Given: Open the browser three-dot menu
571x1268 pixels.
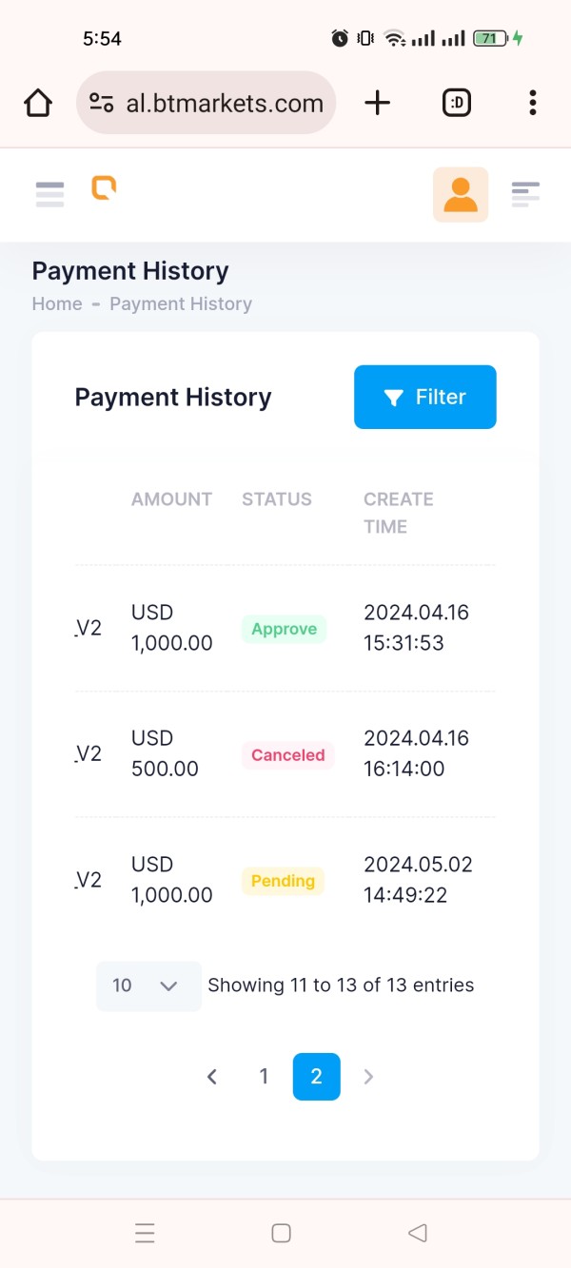Looking at the screenshot, I should (533, 103).
